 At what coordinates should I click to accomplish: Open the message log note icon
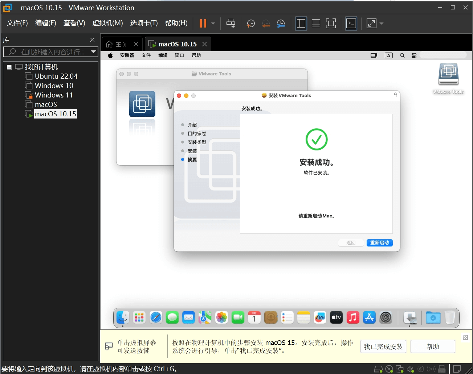click(x=457, y=369)
